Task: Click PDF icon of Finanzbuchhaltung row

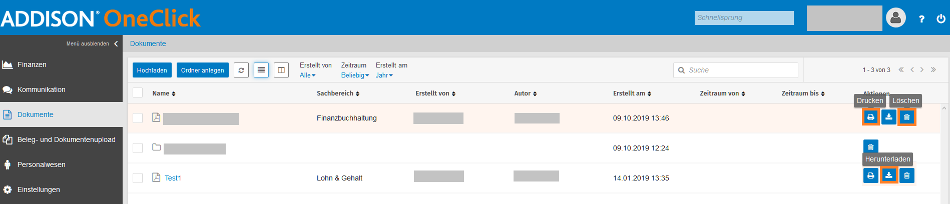Action: (x=156, y=117)
